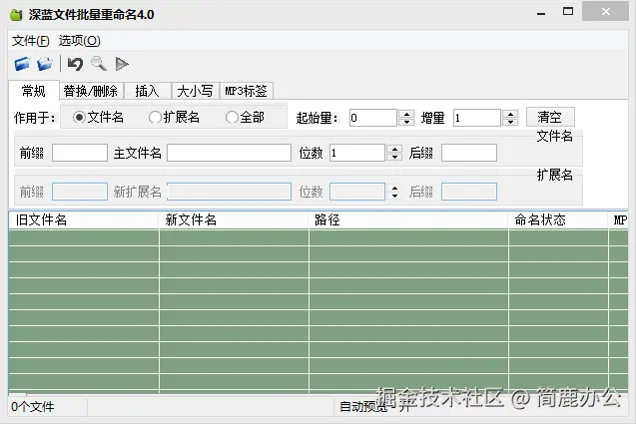Click the 路径 column header
The width and height of the screenshot is (636, 424).
tap(408, 220)
